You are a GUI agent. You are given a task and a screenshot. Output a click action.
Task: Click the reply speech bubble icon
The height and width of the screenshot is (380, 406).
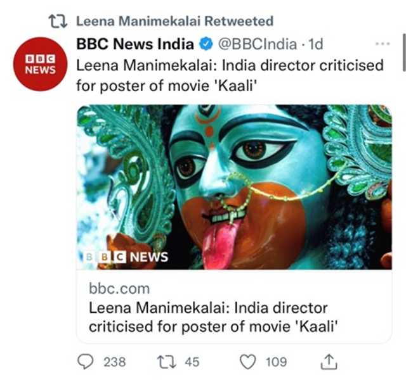tap(85, 362)
